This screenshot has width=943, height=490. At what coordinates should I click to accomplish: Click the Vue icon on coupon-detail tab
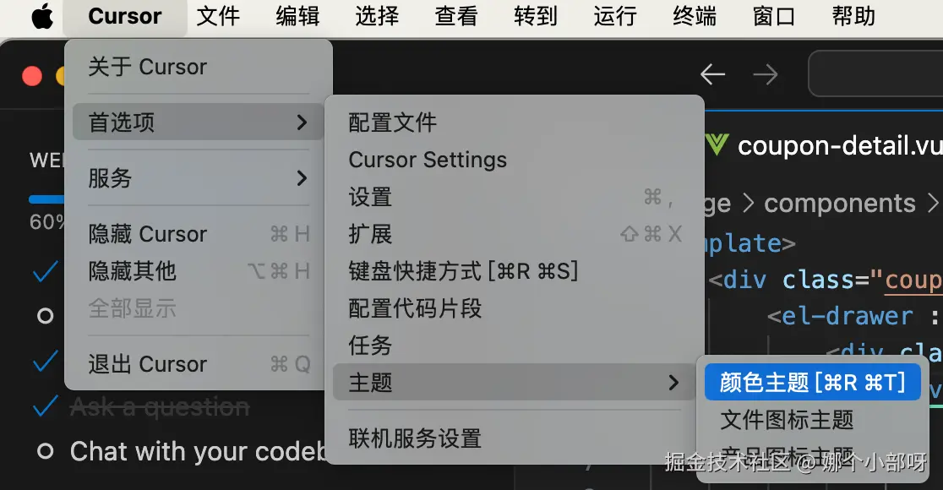(x=717, y=145)
